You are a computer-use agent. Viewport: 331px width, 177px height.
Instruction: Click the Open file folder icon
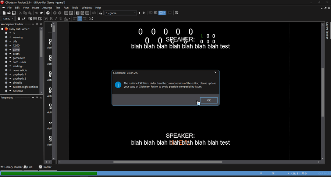(9, 13)
